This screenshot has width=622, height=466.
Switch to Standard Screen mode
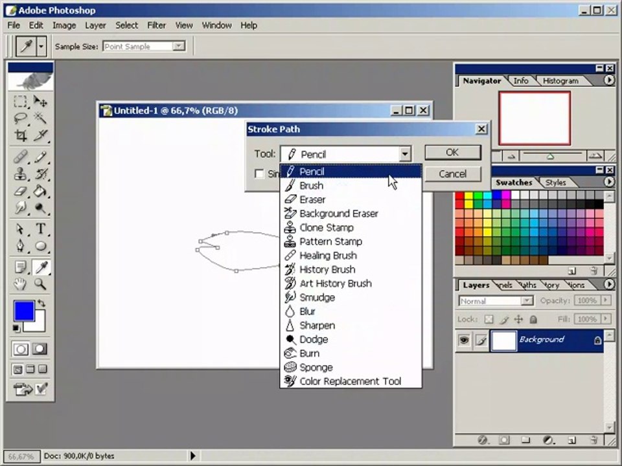[18, 370]
